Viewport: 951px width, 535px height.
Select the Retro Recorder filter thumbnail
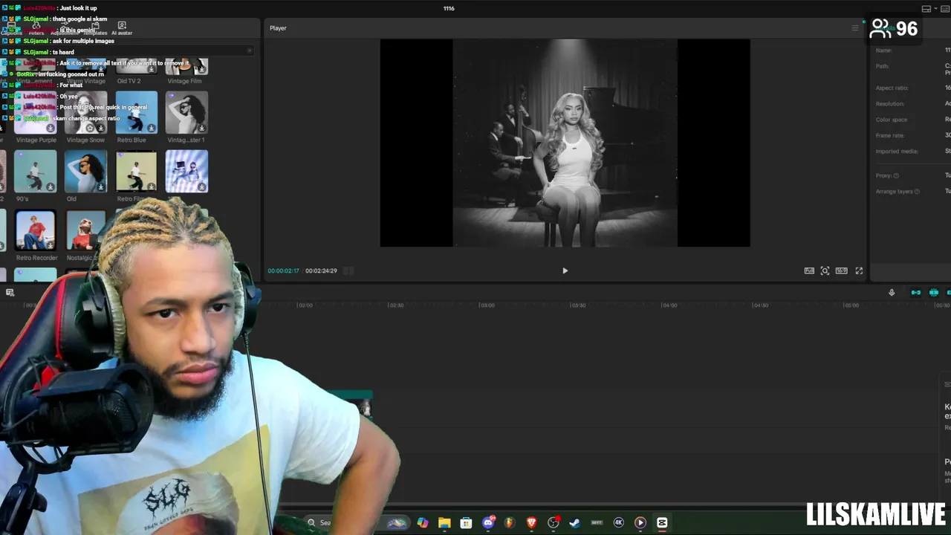[x=36, y=230]
